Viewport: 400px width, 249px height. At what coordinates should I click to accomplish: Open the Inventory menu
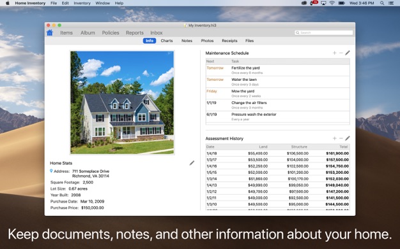pos(82,3)
